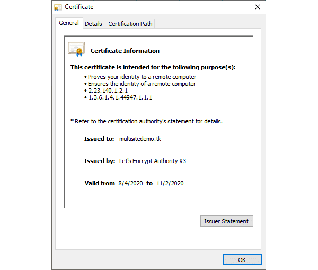Click the 'Issued by:' label
This screenshot has width=318, height=270.
100,161
